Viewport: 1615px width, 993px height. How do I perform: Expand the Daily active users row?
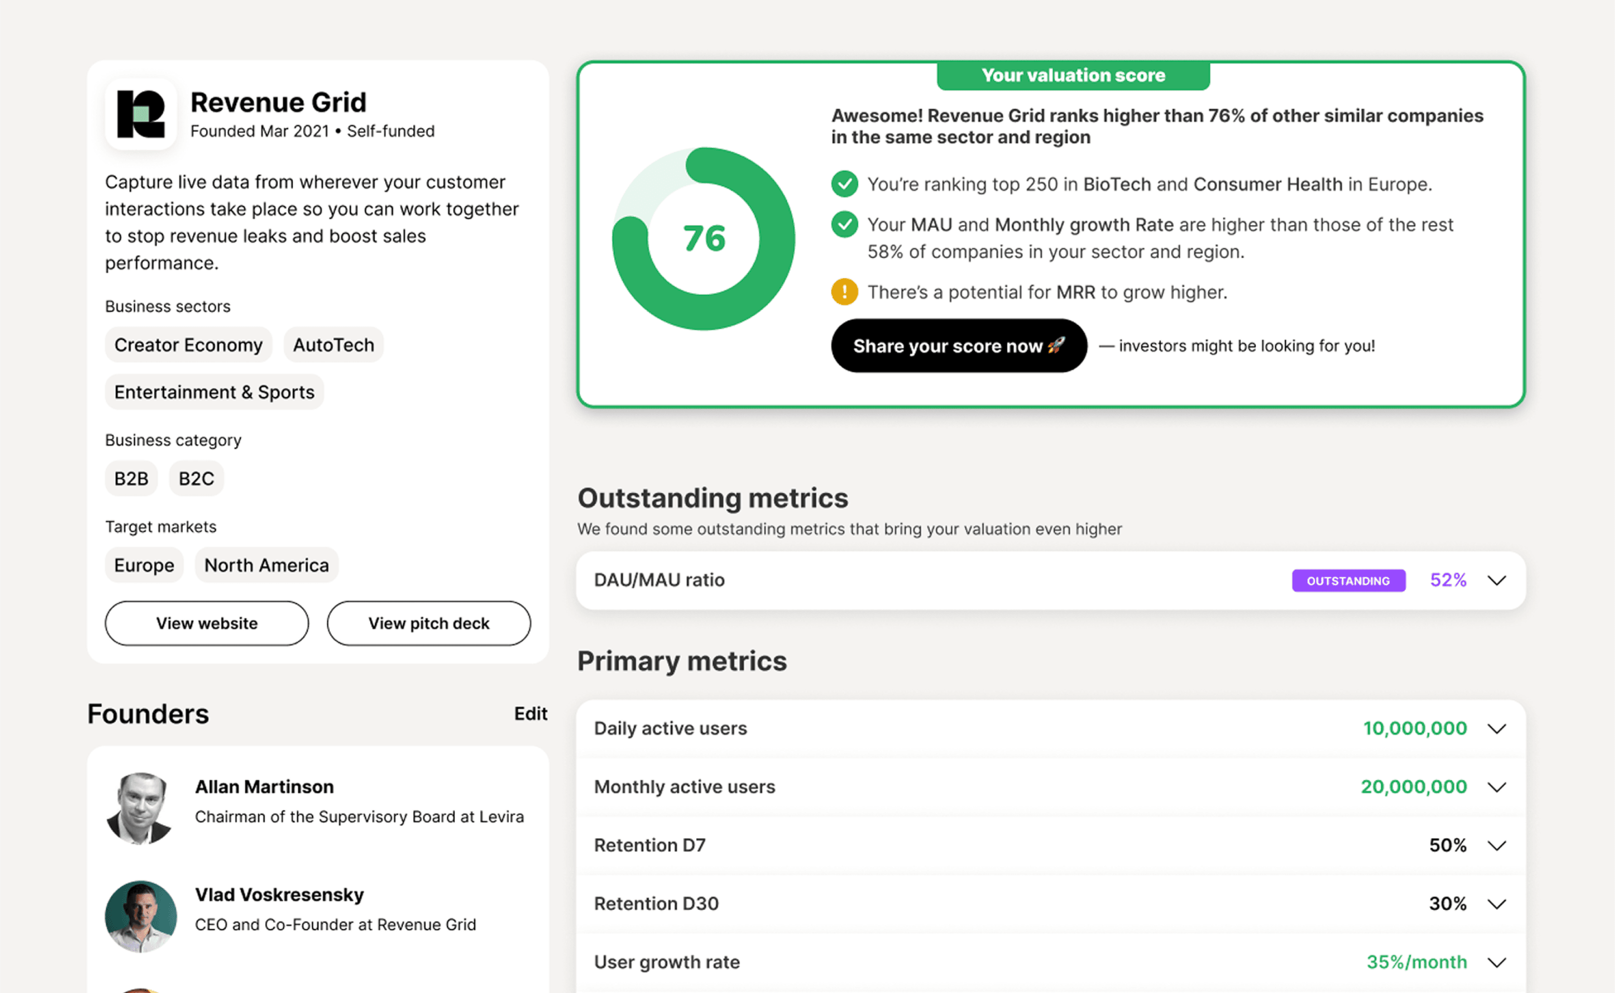[x=1496, y=729]
